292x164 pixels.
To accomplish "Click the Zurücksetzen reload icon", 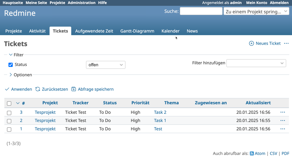I will coord(37,89).
